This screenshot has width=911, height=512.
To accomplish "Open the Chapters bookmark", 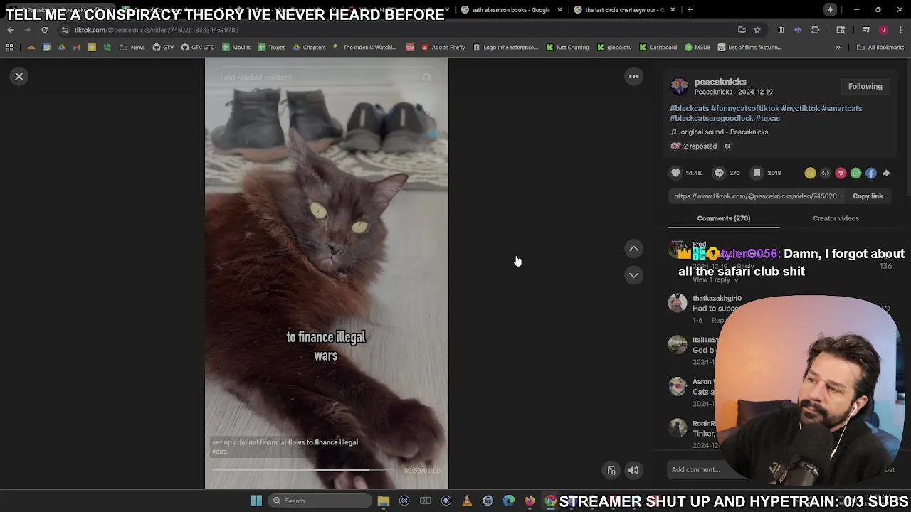I will click(309, 48).
